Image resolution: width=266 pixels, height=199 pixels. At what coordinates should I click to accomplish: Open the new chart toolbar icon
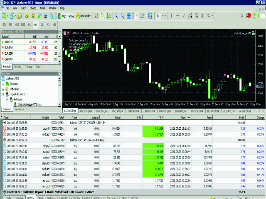4,16
